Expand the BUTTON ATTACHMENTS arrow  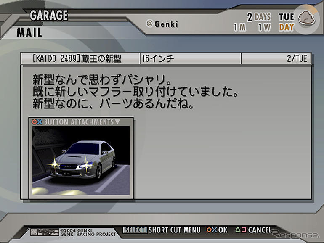point(117,121)
